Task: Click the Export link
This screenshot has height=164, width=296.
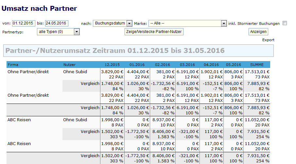Action: click(268, 40)
